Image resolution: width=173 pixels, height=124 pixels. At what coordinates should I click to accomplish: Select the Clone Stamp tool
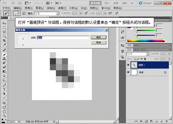click(4, 58)
